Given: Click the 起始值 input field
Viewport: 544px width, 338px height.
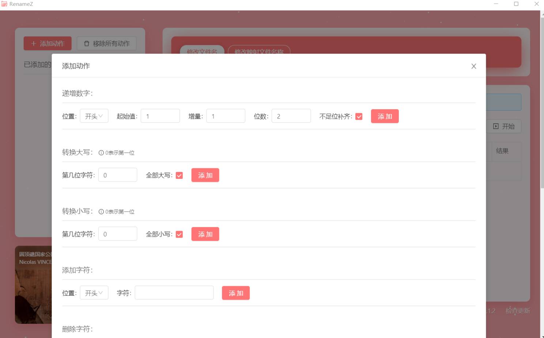Looking at the screenshot, I should point(160,116).
